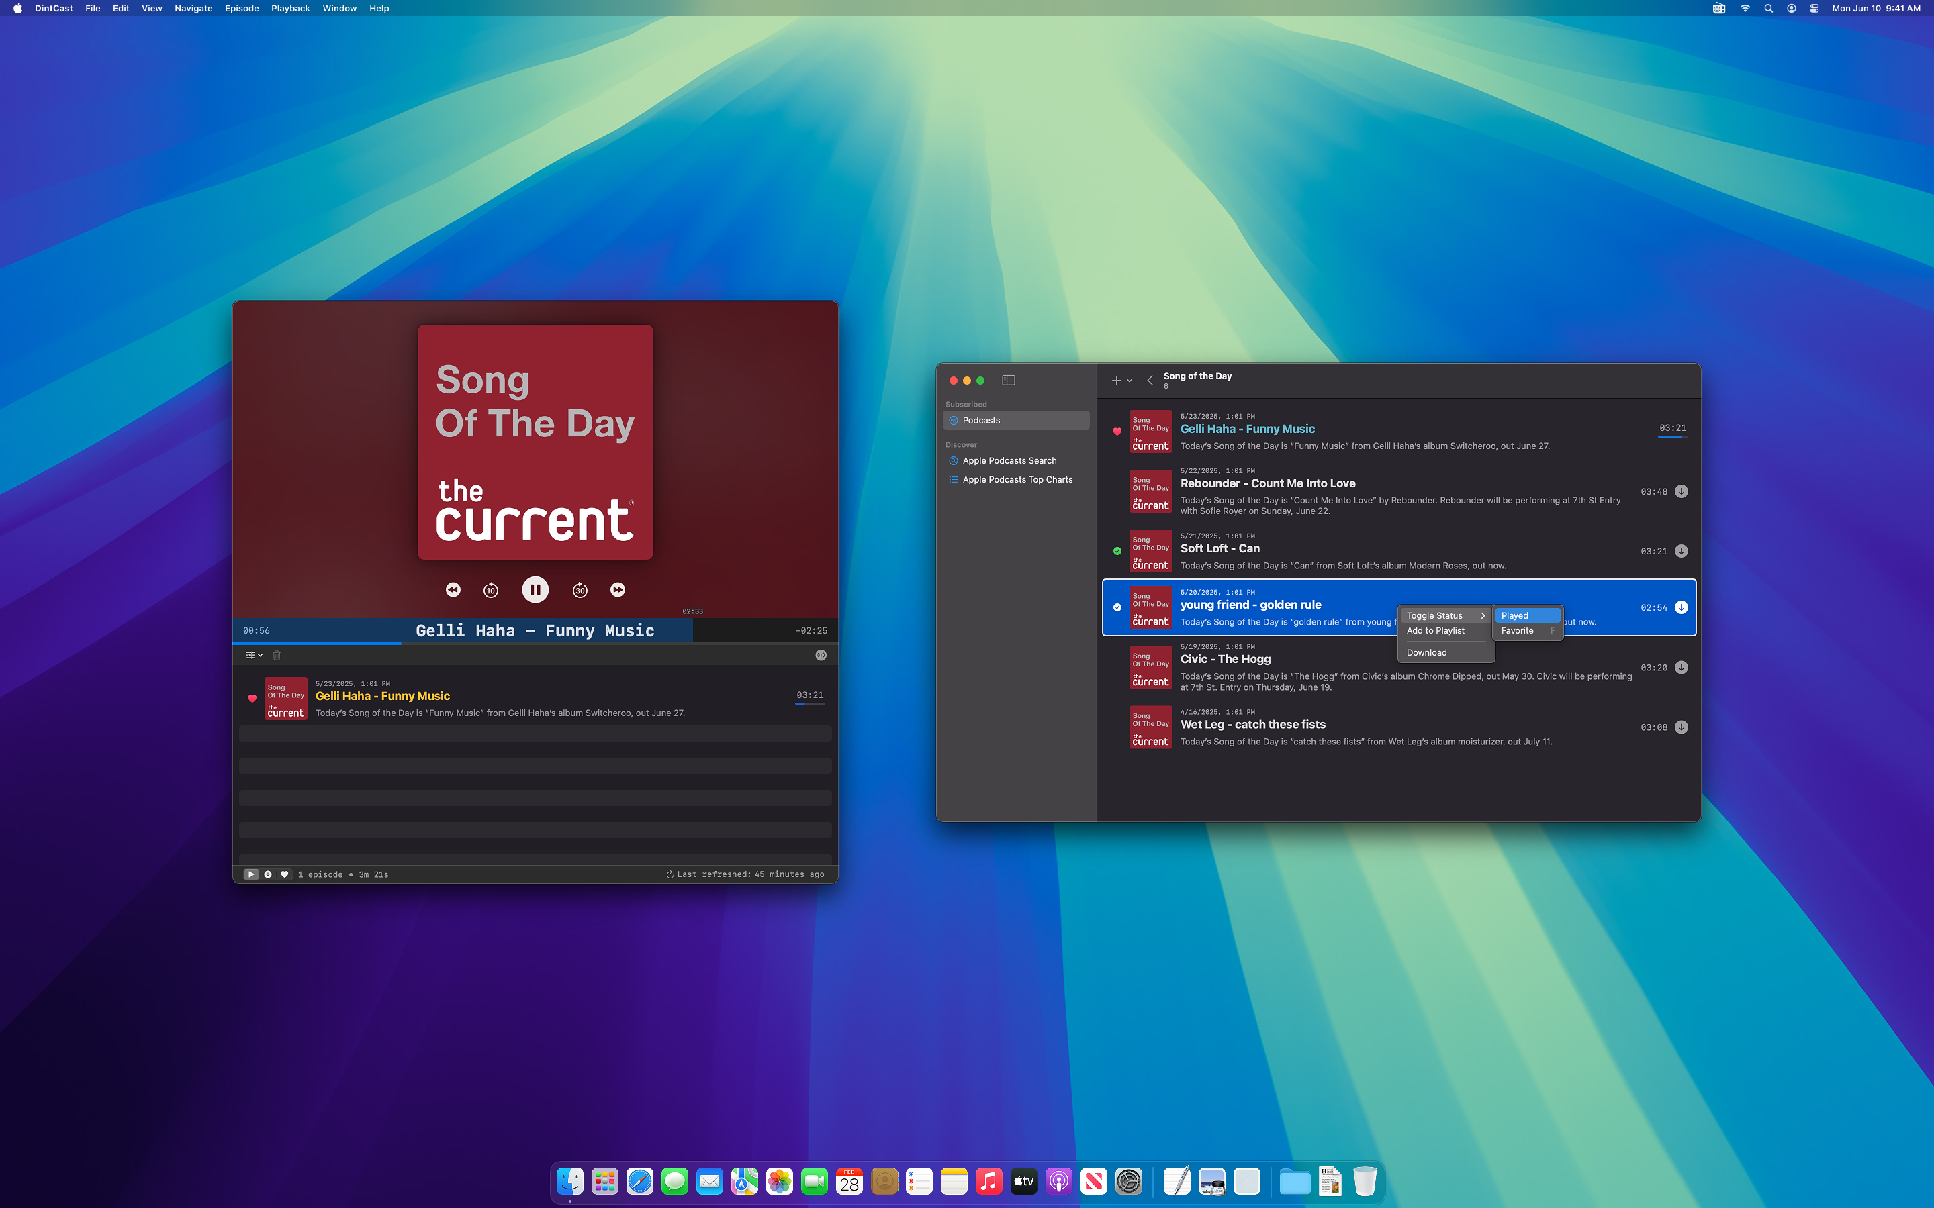Download the Rebounder - Count Me Into Love episode
Image resolution: width=1934 pixels, height=1208 pixels.
coord(1682,491)
